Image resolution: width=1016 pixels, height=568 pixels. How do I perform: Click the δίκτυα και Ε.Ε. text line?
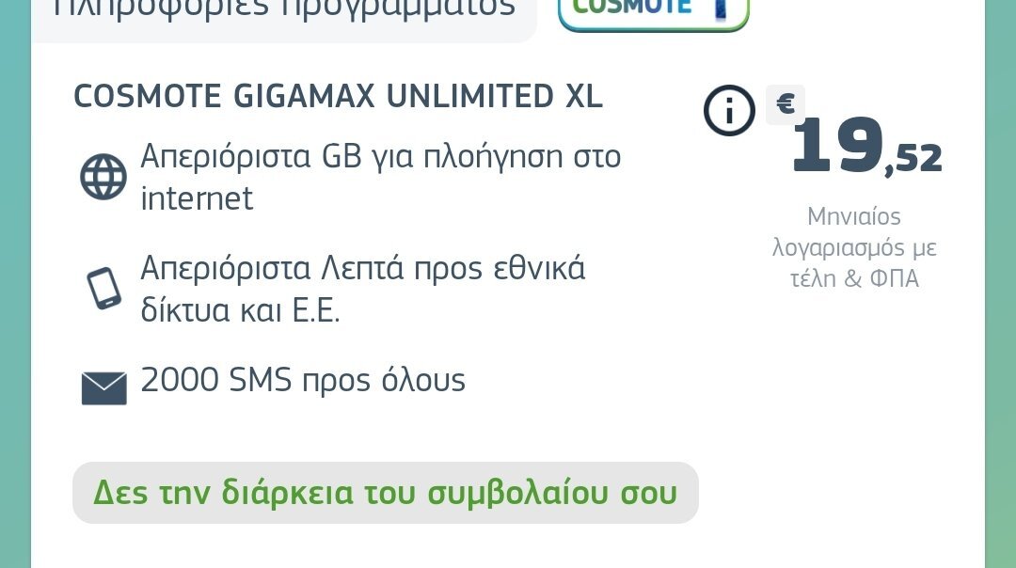coord(240,311)
